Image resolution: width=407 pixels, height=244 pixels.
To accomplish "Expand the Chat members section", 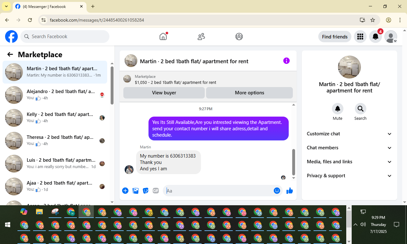I will pos(349,148).
